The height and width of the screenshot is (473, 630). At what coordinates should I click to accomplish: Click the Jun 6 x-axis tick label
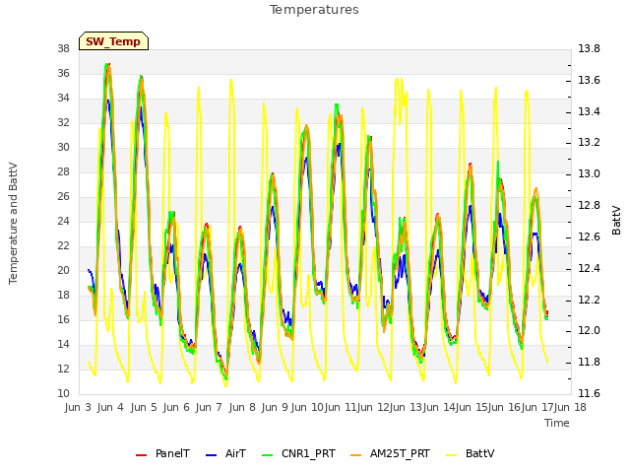[176, 407]
